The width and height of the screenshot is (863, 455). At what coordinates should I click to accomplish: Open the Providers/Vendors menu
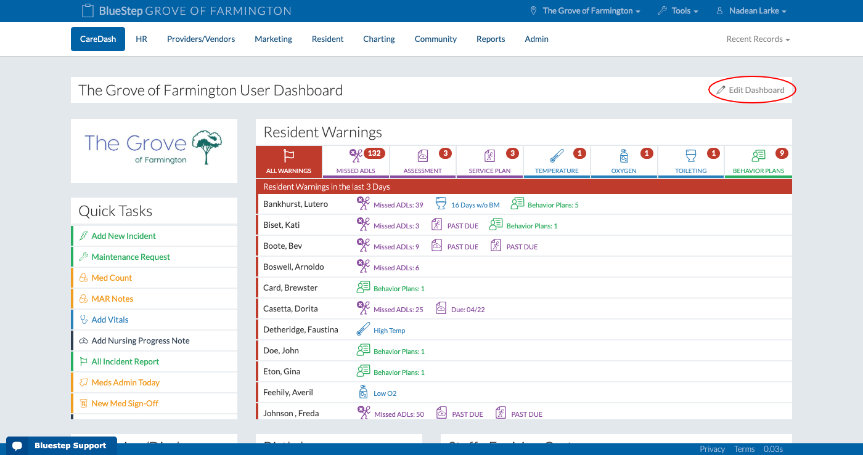pyautogui.click(x=201, y=39)
